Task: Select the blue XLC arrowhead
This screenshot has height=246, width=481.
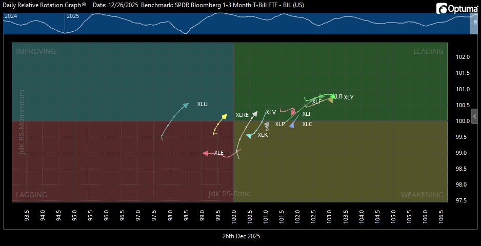Action: (292, 125)
